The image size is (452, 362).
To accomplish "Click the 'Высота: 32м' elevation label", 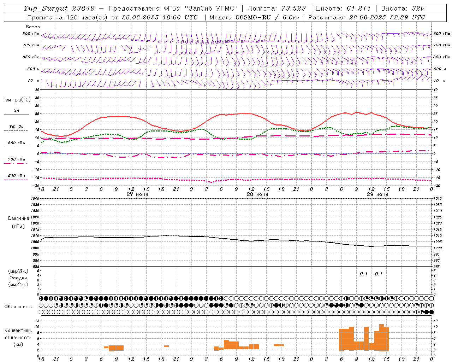I will (403, 8).
